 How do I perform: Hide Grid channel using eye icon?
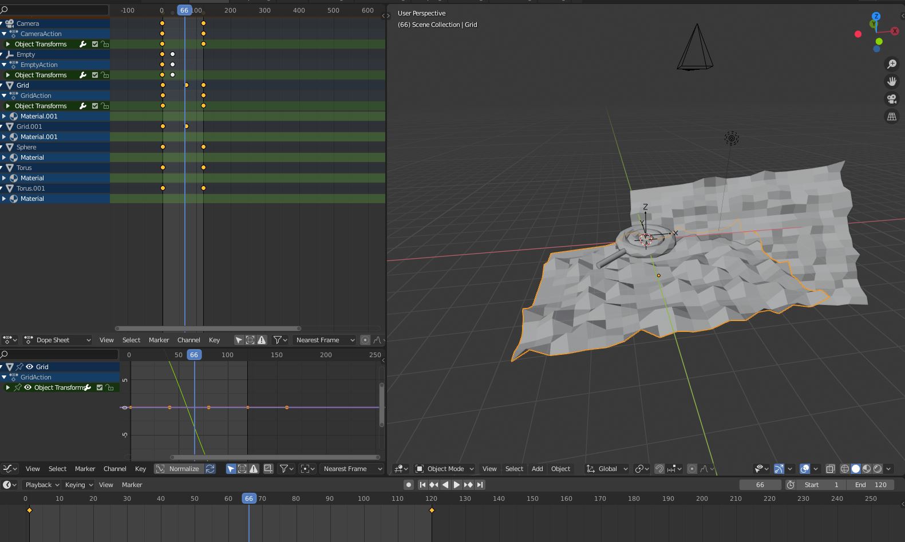tap(29, 367)
